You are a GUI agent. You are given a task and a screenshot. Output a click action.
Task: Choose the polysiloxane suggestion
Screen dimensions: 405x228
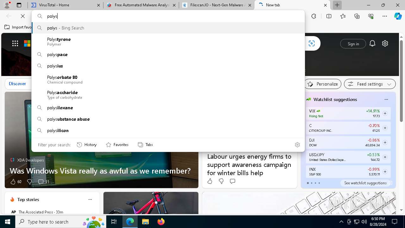pyautogui.click(x=168, y=108)
